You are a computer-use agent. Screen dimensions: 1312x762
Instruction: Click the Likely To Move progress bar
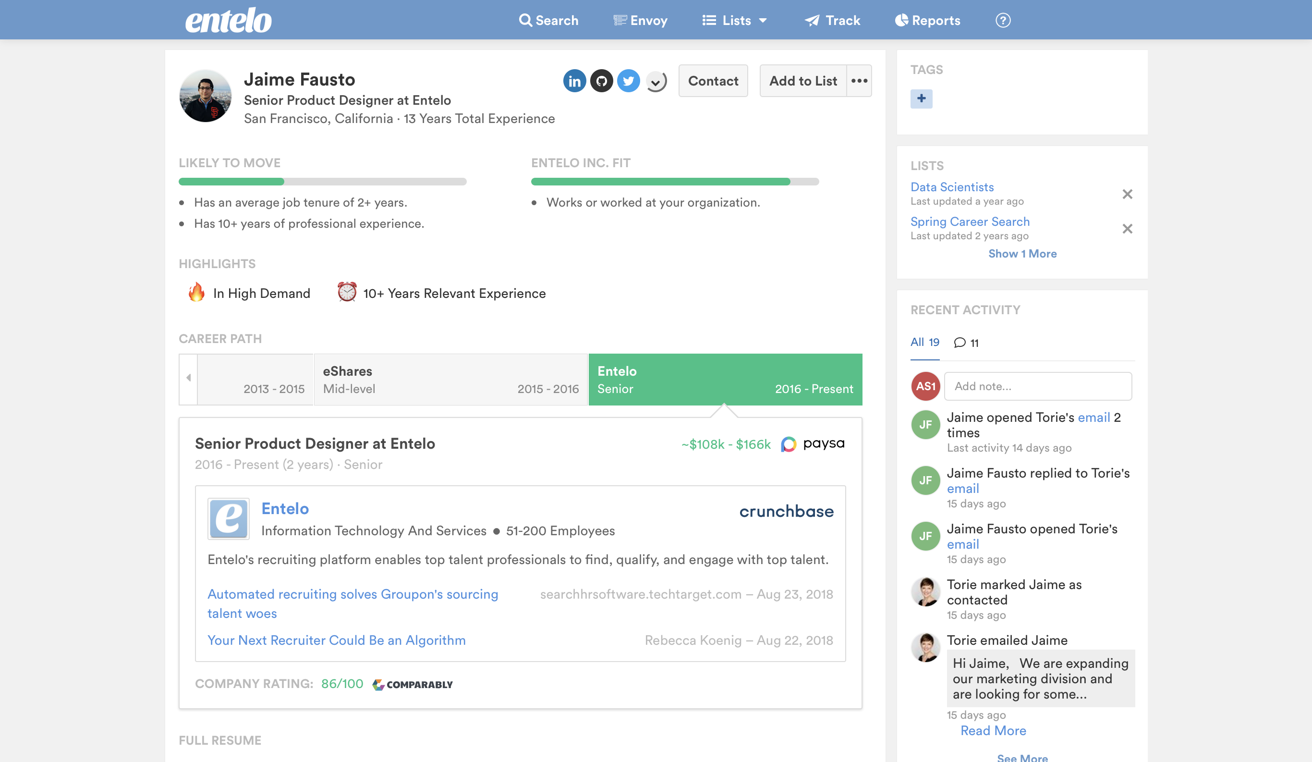tap(322, 182)
